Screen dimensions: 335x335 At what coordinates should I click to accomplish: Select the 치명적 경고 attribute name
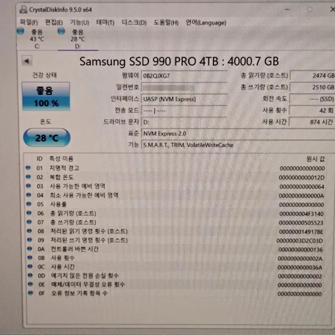tap(64, 168)
